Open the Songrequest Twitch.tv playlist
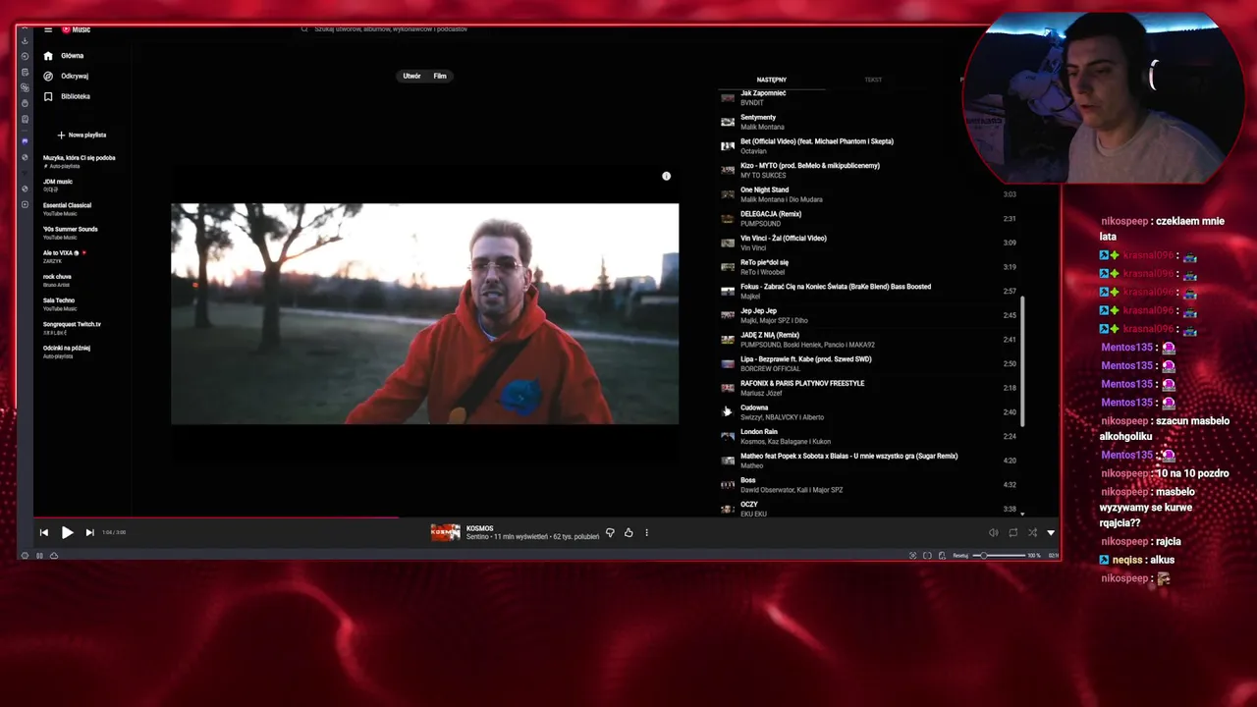This screenshot has width=1257, height=707. [x=72, y=328]
